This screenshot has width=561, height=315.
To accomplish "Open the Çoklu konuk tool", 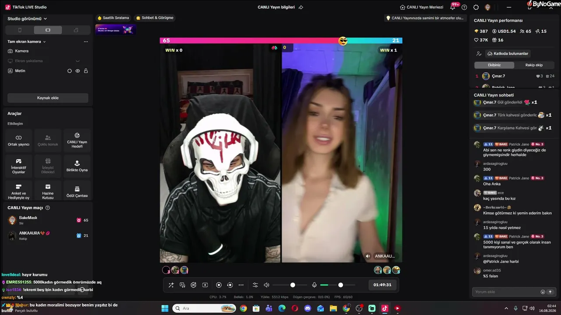I will click(x=48, y=140).
